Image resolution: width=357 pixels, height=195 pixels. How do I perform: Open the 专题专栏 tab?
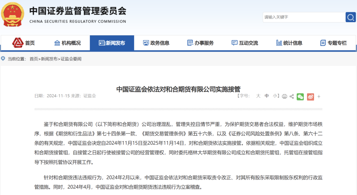coord(333,43)
